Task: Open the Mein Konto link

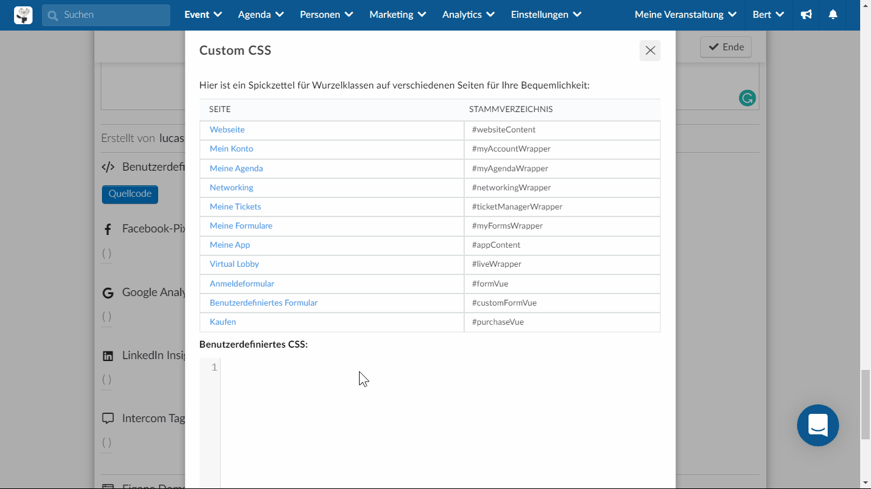Action: [x=231, y=149]
